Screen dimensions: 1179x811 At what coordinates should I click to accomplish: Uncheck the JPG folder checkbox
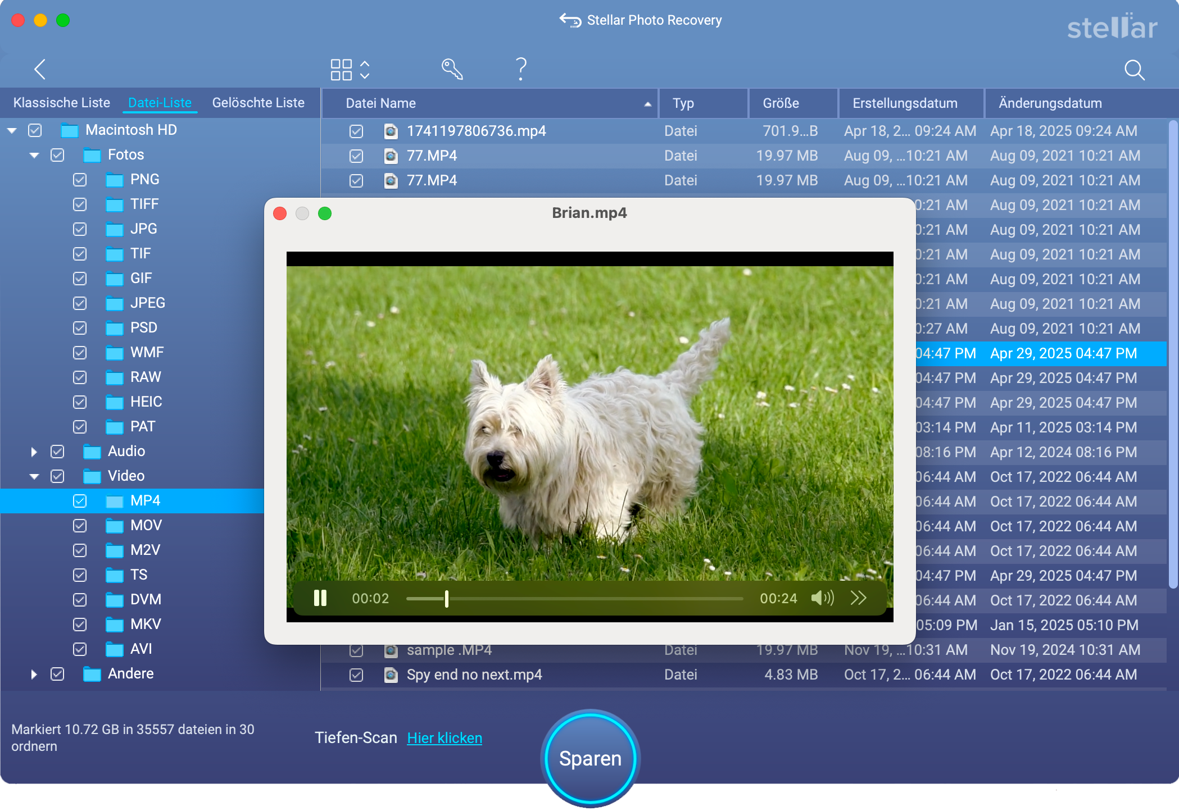pyautogui.click(x=80, y=229)
